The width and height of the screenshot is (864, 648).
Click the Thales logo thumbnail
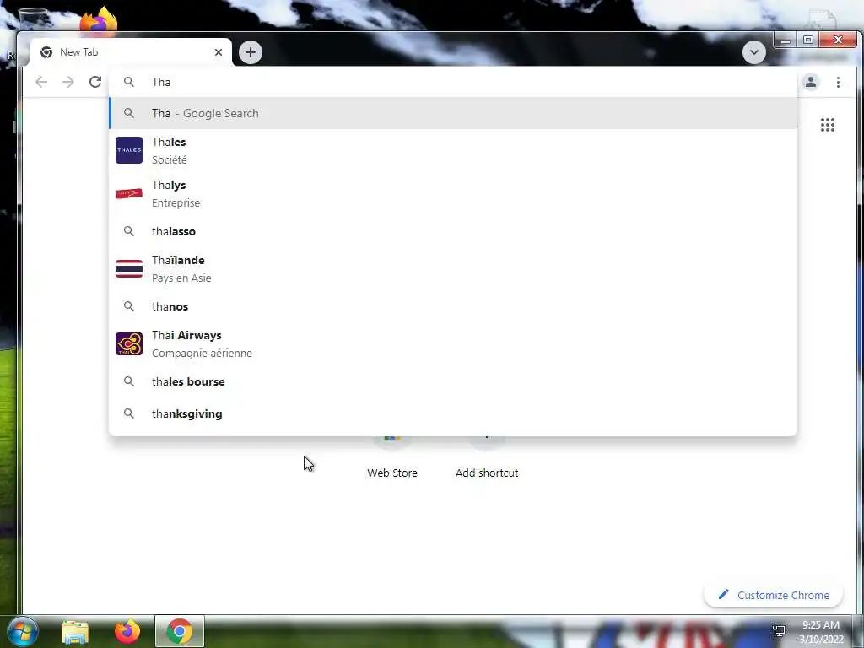pos(129,150)
